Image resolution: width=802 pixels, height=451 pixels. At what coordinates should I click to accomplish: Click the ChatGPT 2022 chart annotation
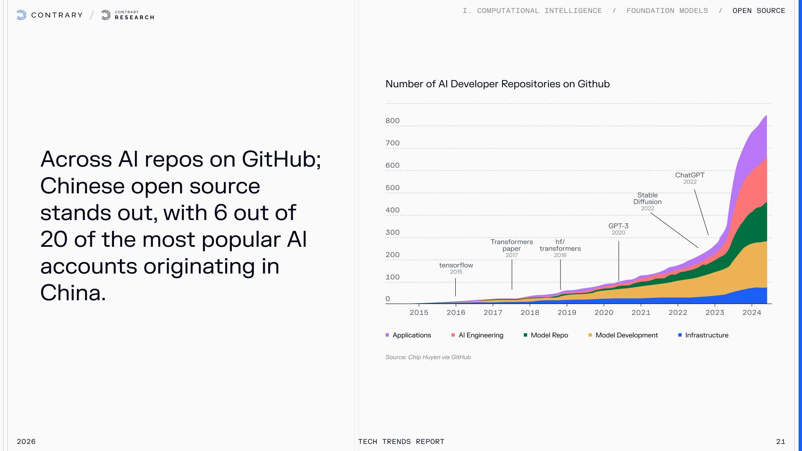690,177
